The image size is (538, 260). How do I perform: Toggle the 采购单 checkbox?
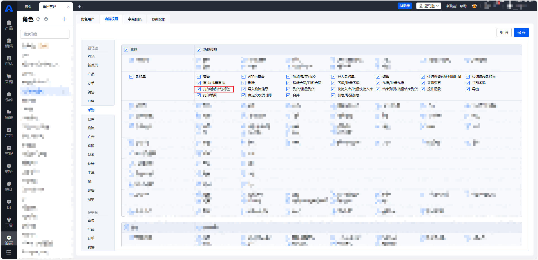pos(131,77)
